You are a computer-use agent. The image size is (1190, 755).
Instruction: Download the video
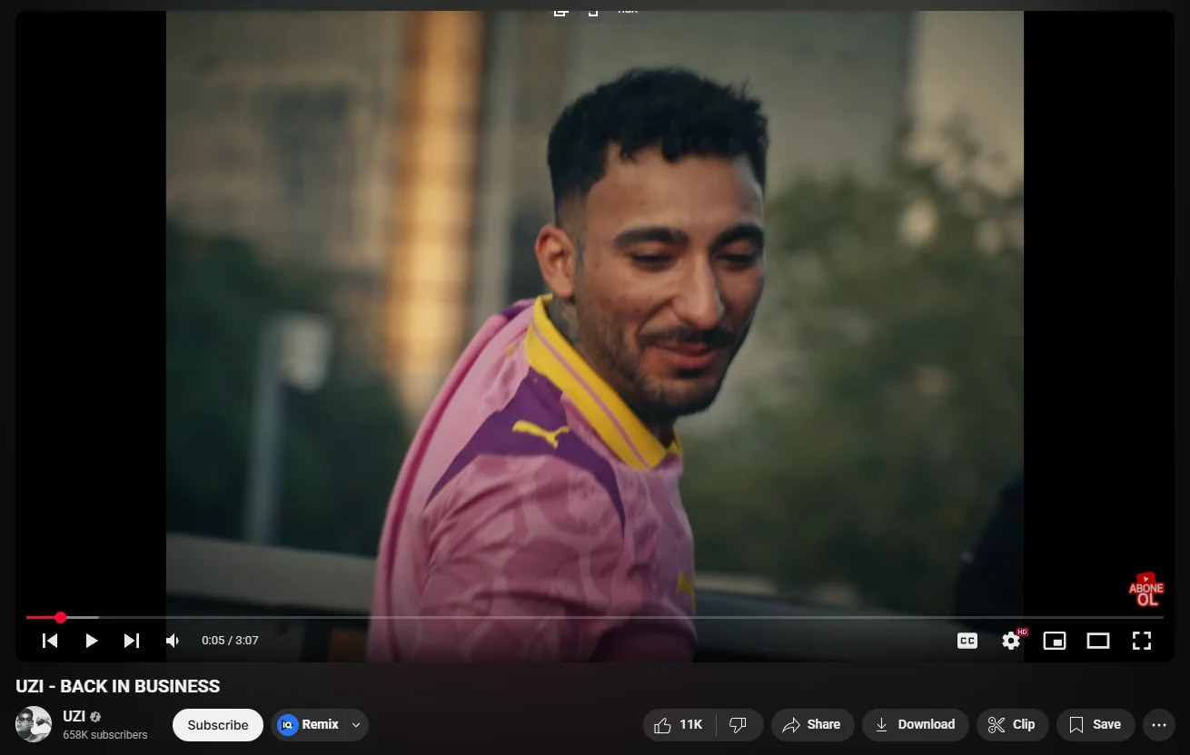coord(916,724)
